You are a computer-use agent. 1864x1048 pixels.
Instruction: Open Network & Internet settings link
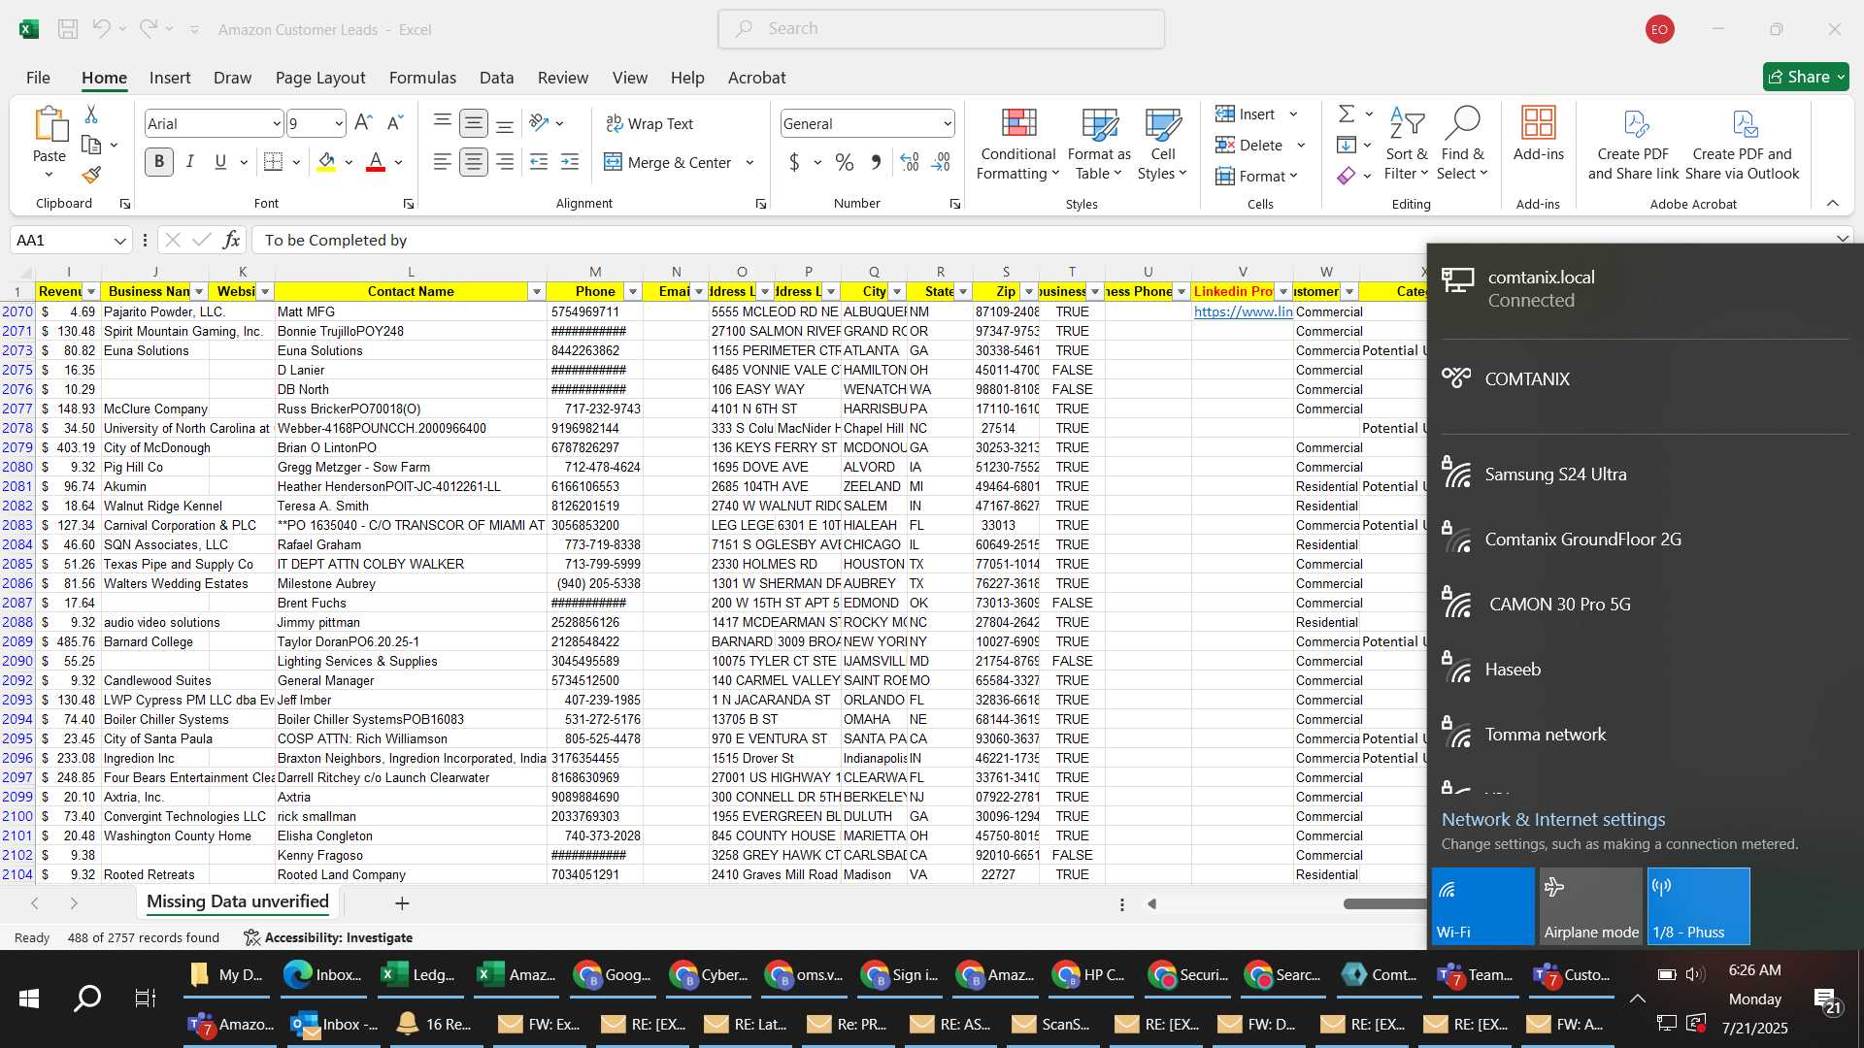point(1553,820)
